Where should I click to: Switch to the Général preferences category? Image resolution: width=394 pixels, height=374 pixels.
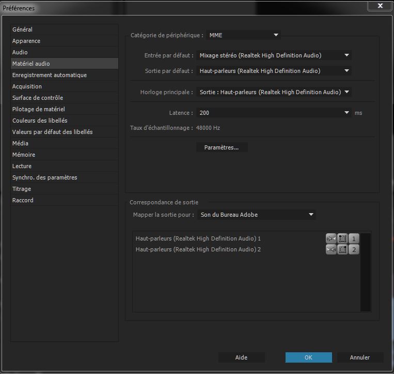(22, 29)
